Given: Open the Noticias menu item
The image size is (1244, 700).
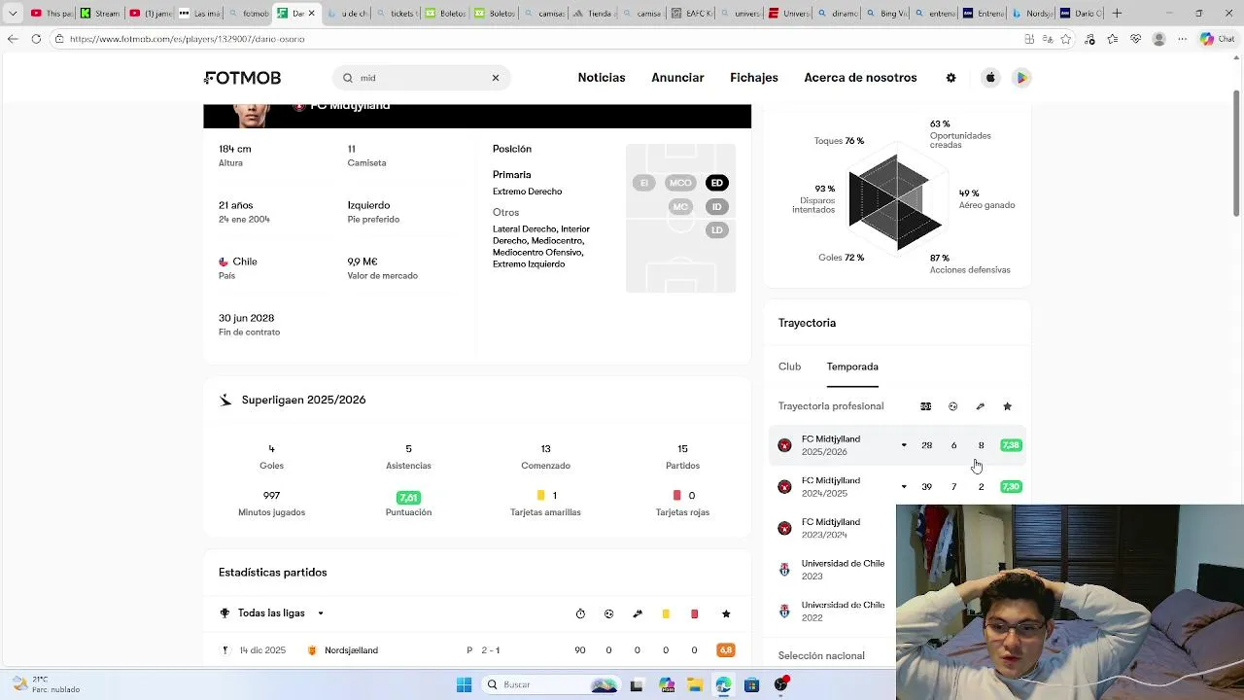Looking at the screenshot, I should point(602,78).
